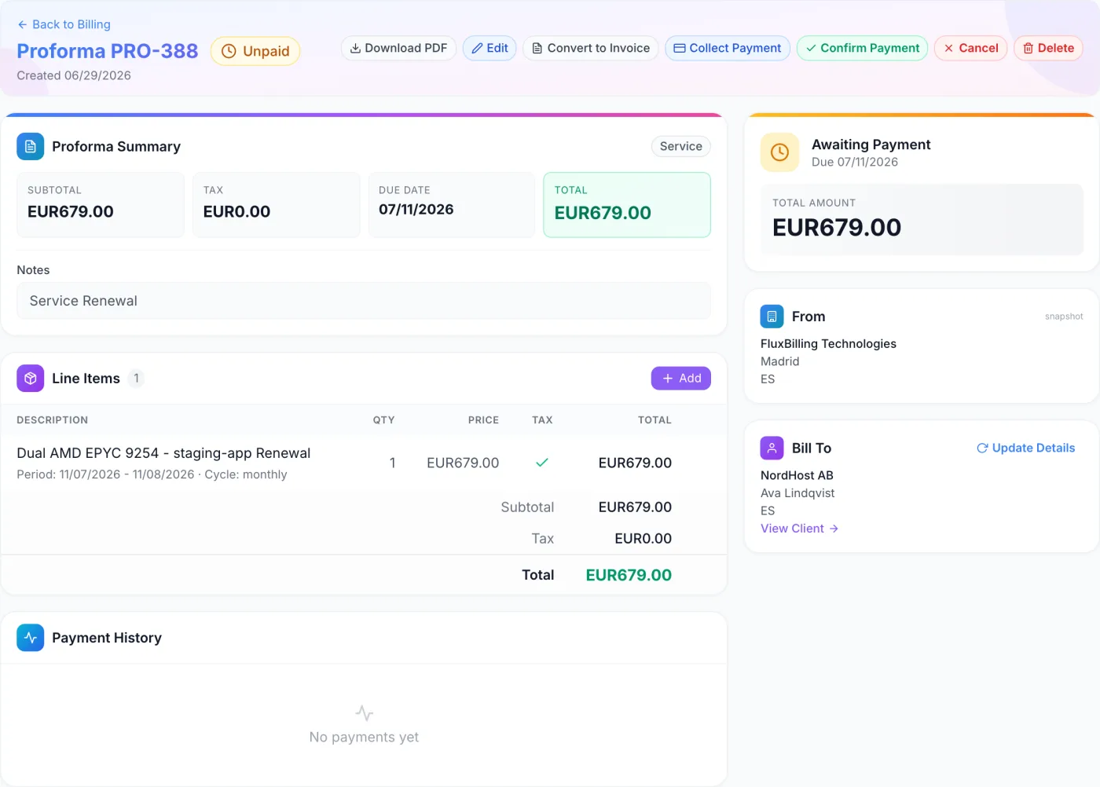Click the QTY column header
Image resolution: width=1100 pixels, height=787 pixels.
point(383,420)
